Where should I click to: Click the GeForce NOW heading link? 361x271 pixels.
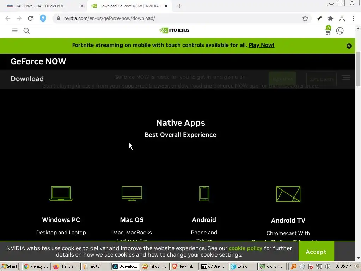click(x=38, y=61)
